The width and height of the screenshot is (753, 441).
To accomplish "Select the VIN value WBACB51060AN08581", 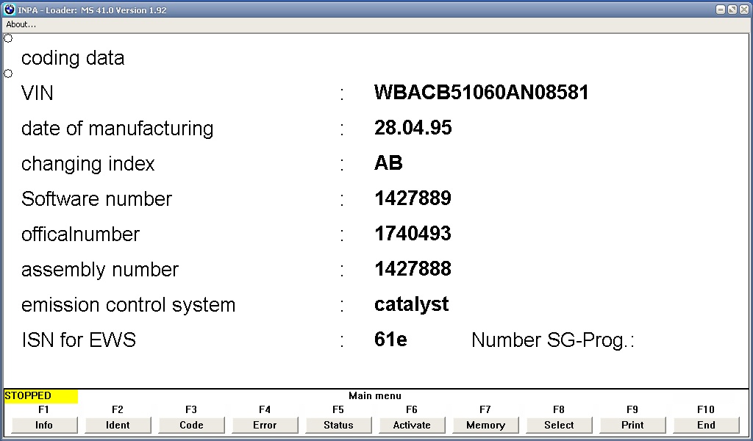I will click(481, 93).
